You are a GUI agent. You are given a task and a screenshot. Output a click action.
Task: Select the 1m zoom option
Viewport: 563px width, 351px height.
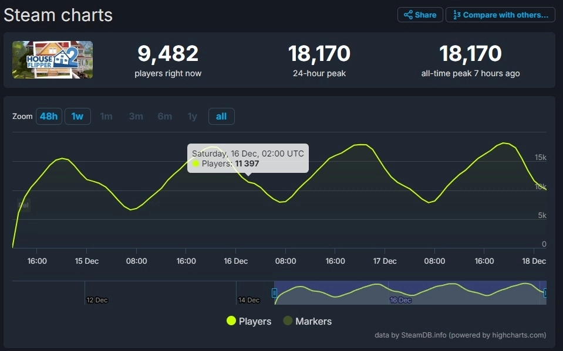coord(106,116)
